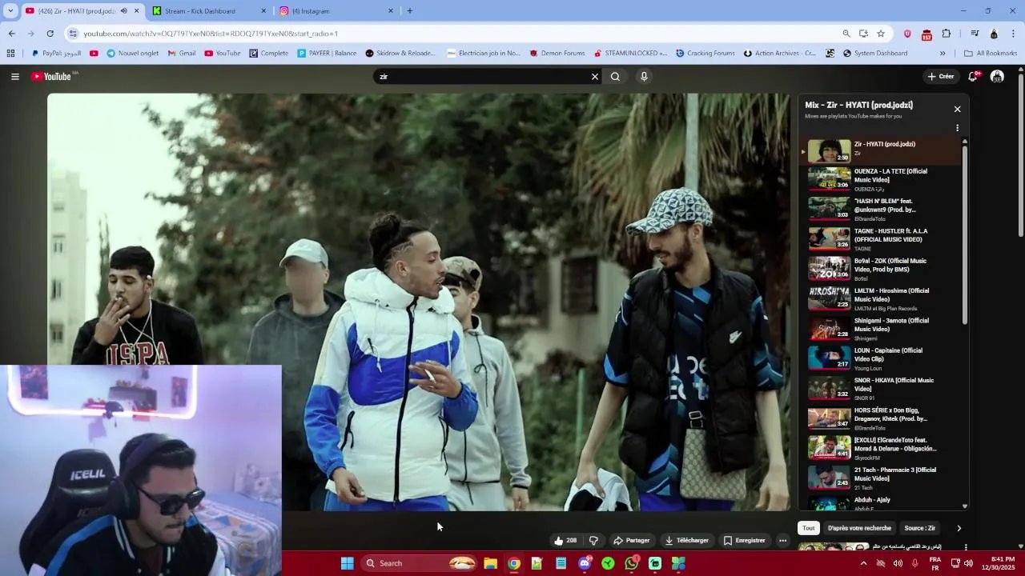Run YouTube search with magnifier button
The width and height of the screenshot is (1025, 576).
click(615, 77)
